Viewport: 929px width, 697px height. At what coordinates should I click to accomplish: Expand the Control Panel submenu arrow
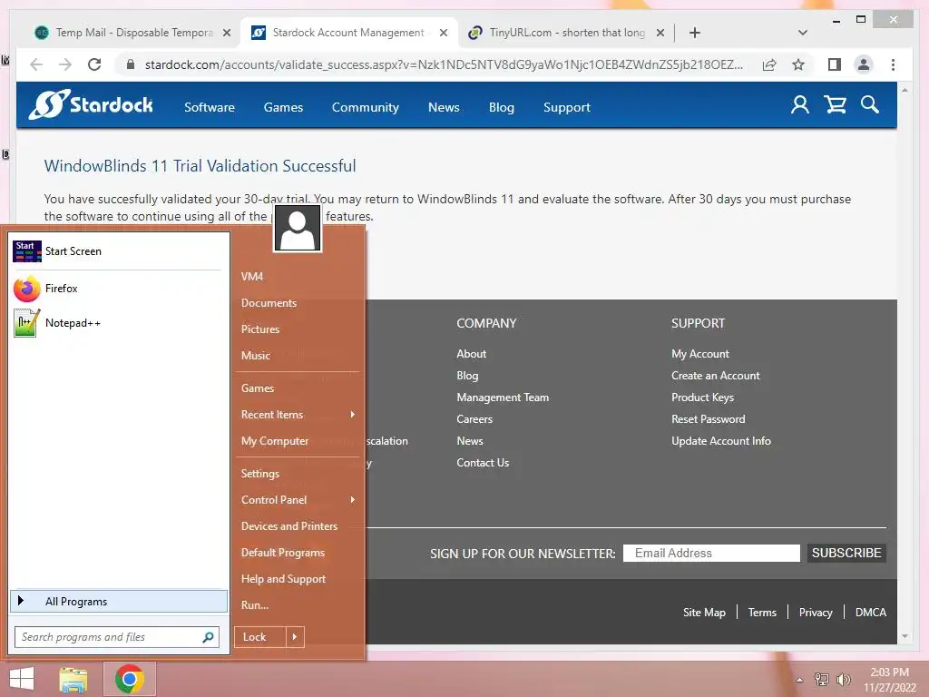(x=353, y=500)
